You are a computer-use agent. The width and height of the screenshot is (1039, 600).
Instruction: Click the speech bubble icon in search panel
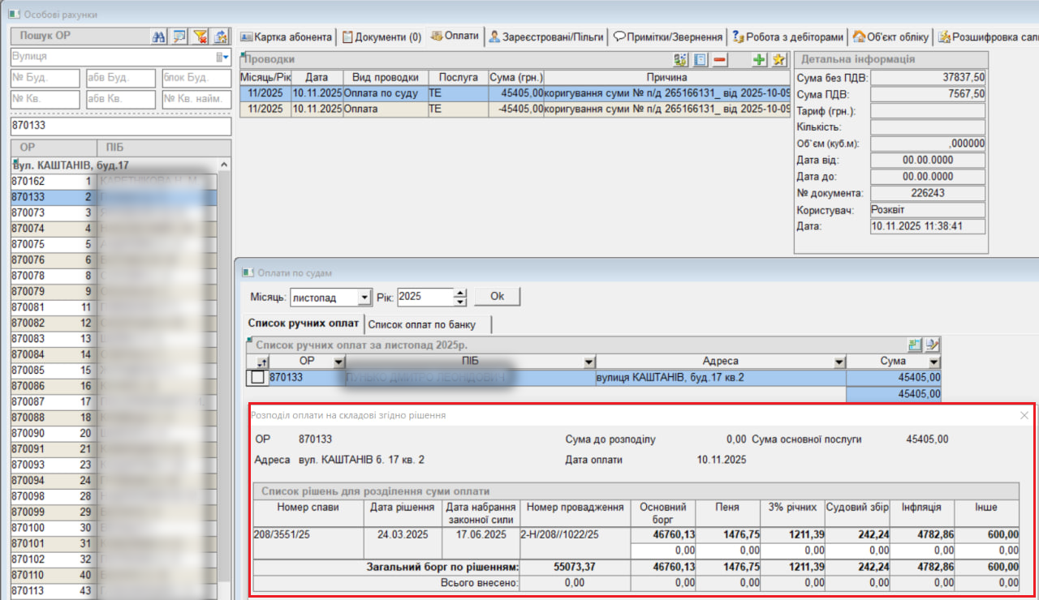click(x=179, y=36)
